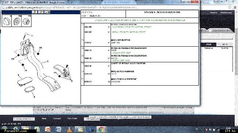This screenshot has width=238, height=133.
Task: Expand the language selection dropdown
Action: pos(24,119)
